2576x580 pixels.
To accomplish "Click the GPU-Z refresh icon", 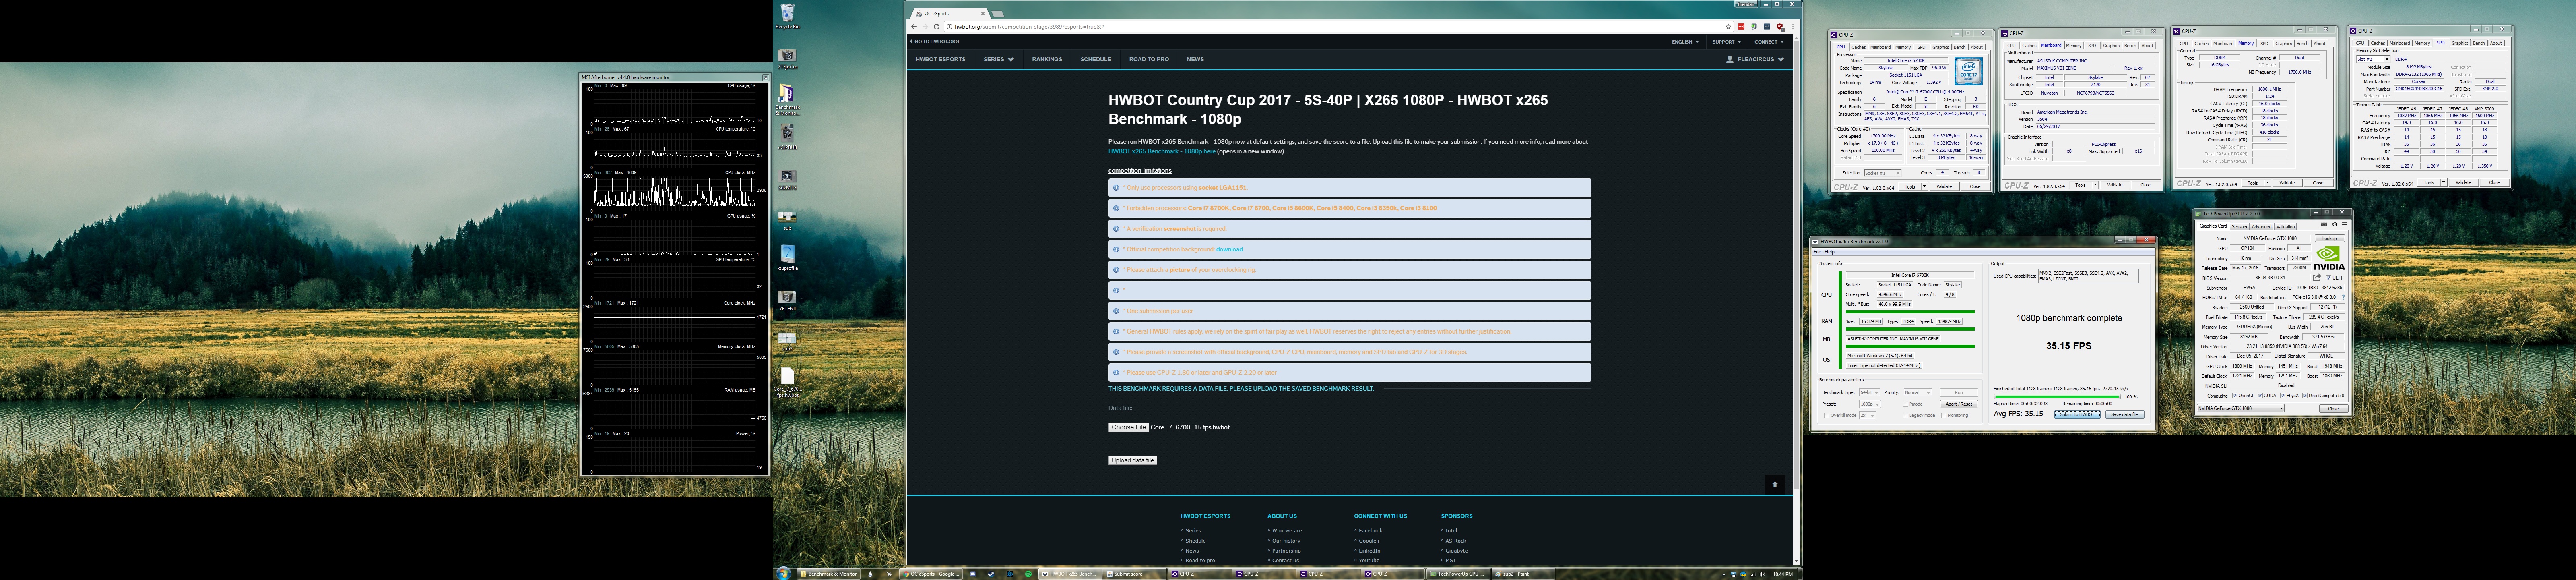I will 2335,225.
